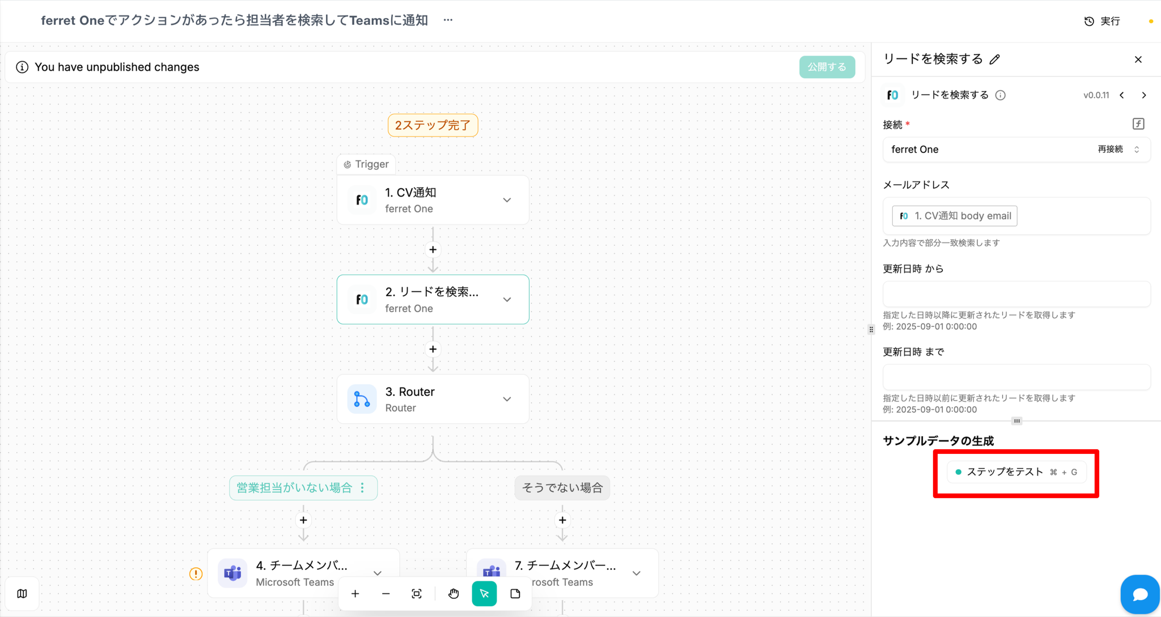The width and height of the screenshot is (1161, 617).
Task: Expand the 3. Router step chevron
Action: (x=507, y=399)
